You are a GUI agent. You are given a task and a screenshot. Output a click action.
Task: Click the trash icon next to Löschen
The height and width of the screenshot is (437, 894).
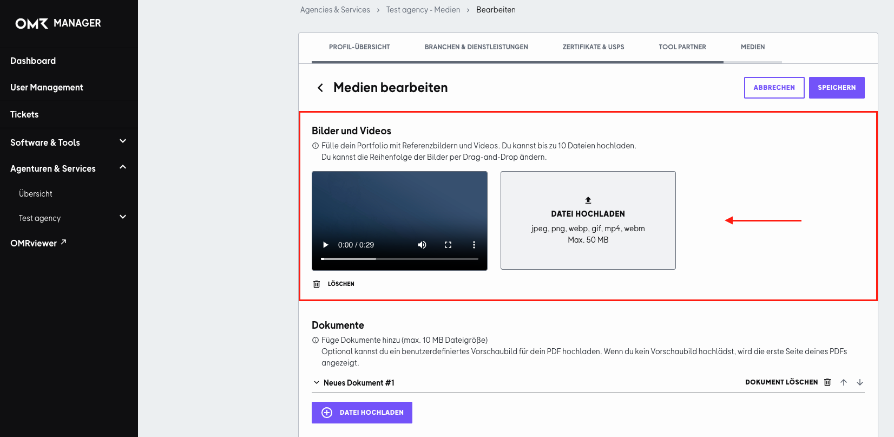coord(317,284)
